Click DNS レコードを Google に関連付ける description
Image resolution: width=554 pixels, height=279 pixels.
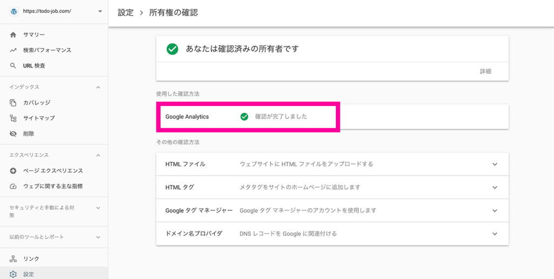(288, 234)
